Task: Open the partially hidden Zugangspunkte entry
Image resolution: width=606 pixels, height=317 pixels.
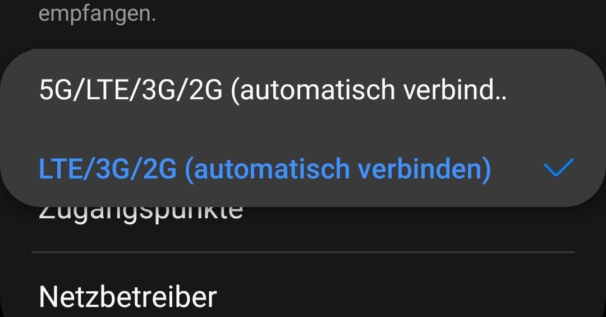Action: click(141, 214)
